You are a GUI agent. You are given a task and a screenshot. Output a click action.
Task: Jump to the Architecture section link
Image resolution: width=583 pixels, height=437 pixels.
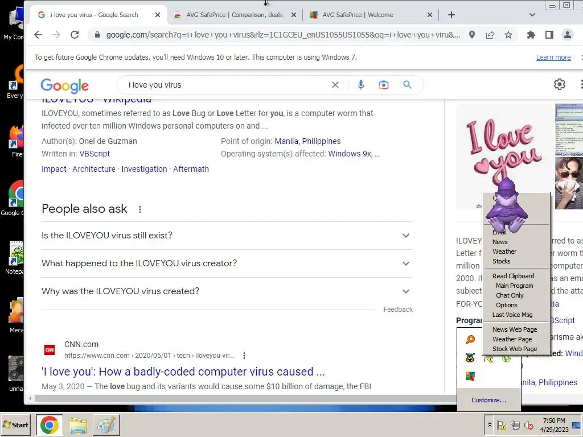click(x=94, y=169)
